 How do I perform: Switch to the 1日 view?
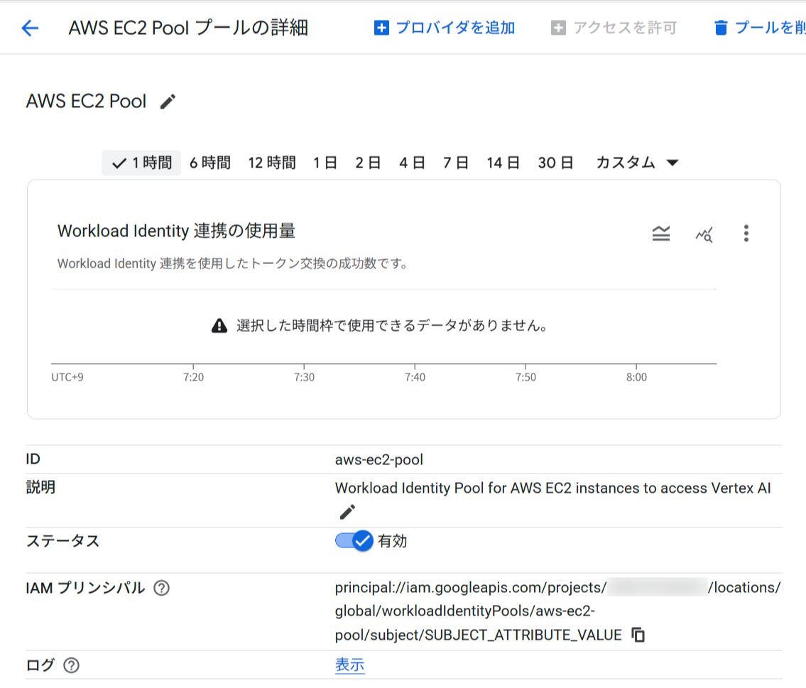(324, 163)
